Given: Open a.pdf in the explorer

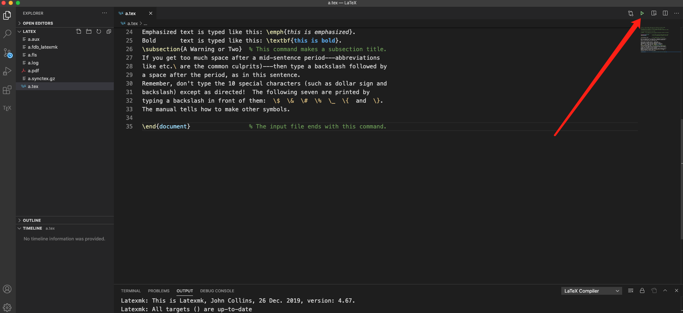Looking at the screenshot, I should click(33, 71).
